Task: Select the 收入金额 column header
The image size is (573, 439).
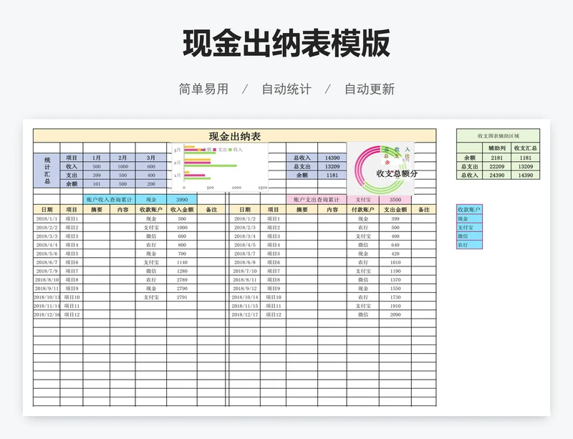Action: [x=182, y=209]
